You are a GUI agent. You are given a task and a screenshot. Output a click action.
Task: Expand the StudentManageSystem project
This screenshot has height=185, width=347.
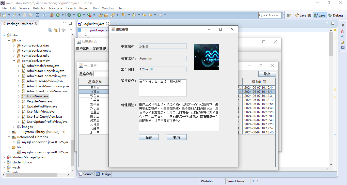[4, 157]
